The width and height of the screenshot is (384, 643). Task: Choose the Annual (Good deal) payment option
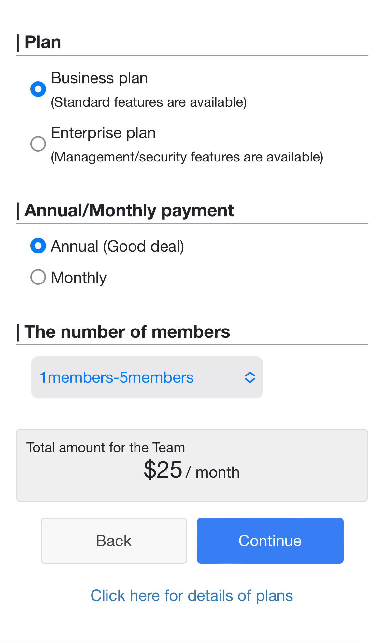tap(38, 246)
